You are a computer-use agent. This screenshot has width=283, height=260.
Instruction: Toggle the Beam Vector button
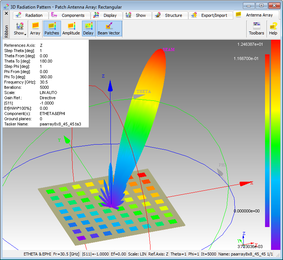109,29
